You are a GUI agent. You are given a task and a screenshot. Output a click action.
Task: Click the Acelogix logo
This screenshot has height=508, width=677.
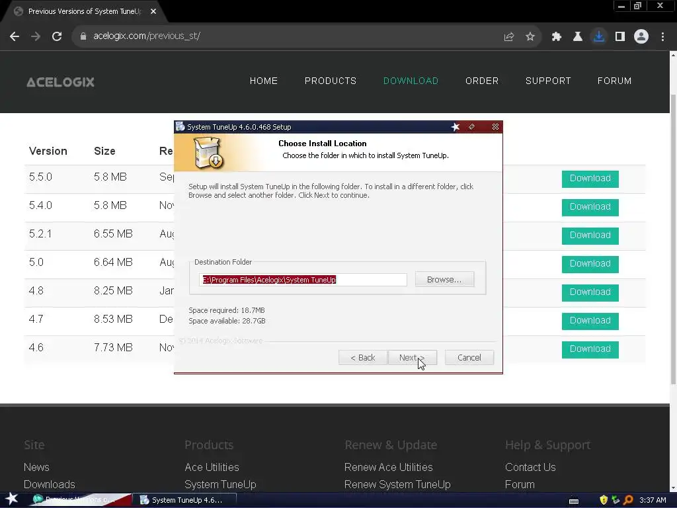point(60,82)
